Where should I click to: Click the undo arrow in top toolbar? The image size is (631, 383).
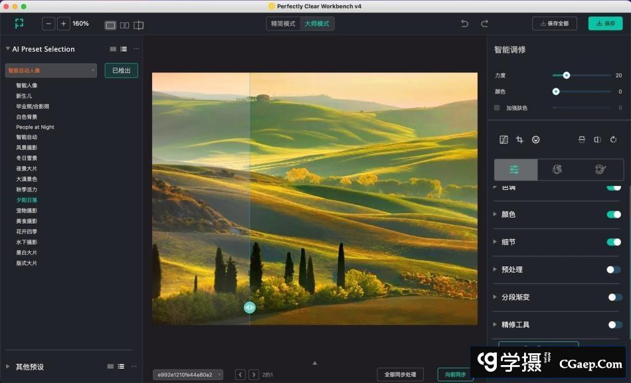pos(465,24)
